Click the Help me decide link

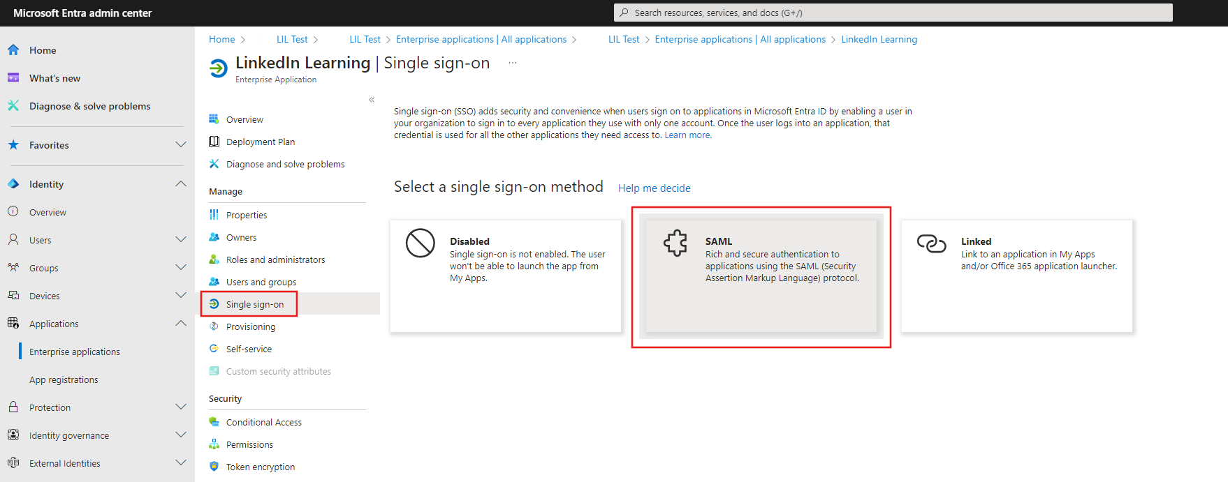[654, 188]
